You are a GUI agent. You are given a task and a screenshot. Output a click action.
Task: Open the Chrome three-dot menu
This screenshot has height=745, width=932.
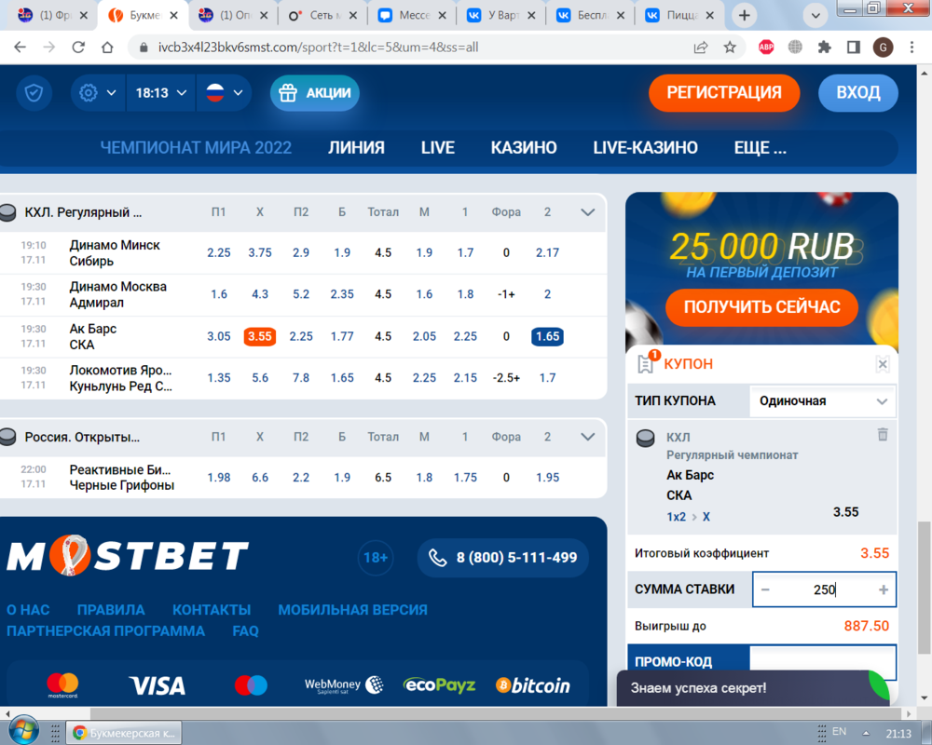pos(911,47)
